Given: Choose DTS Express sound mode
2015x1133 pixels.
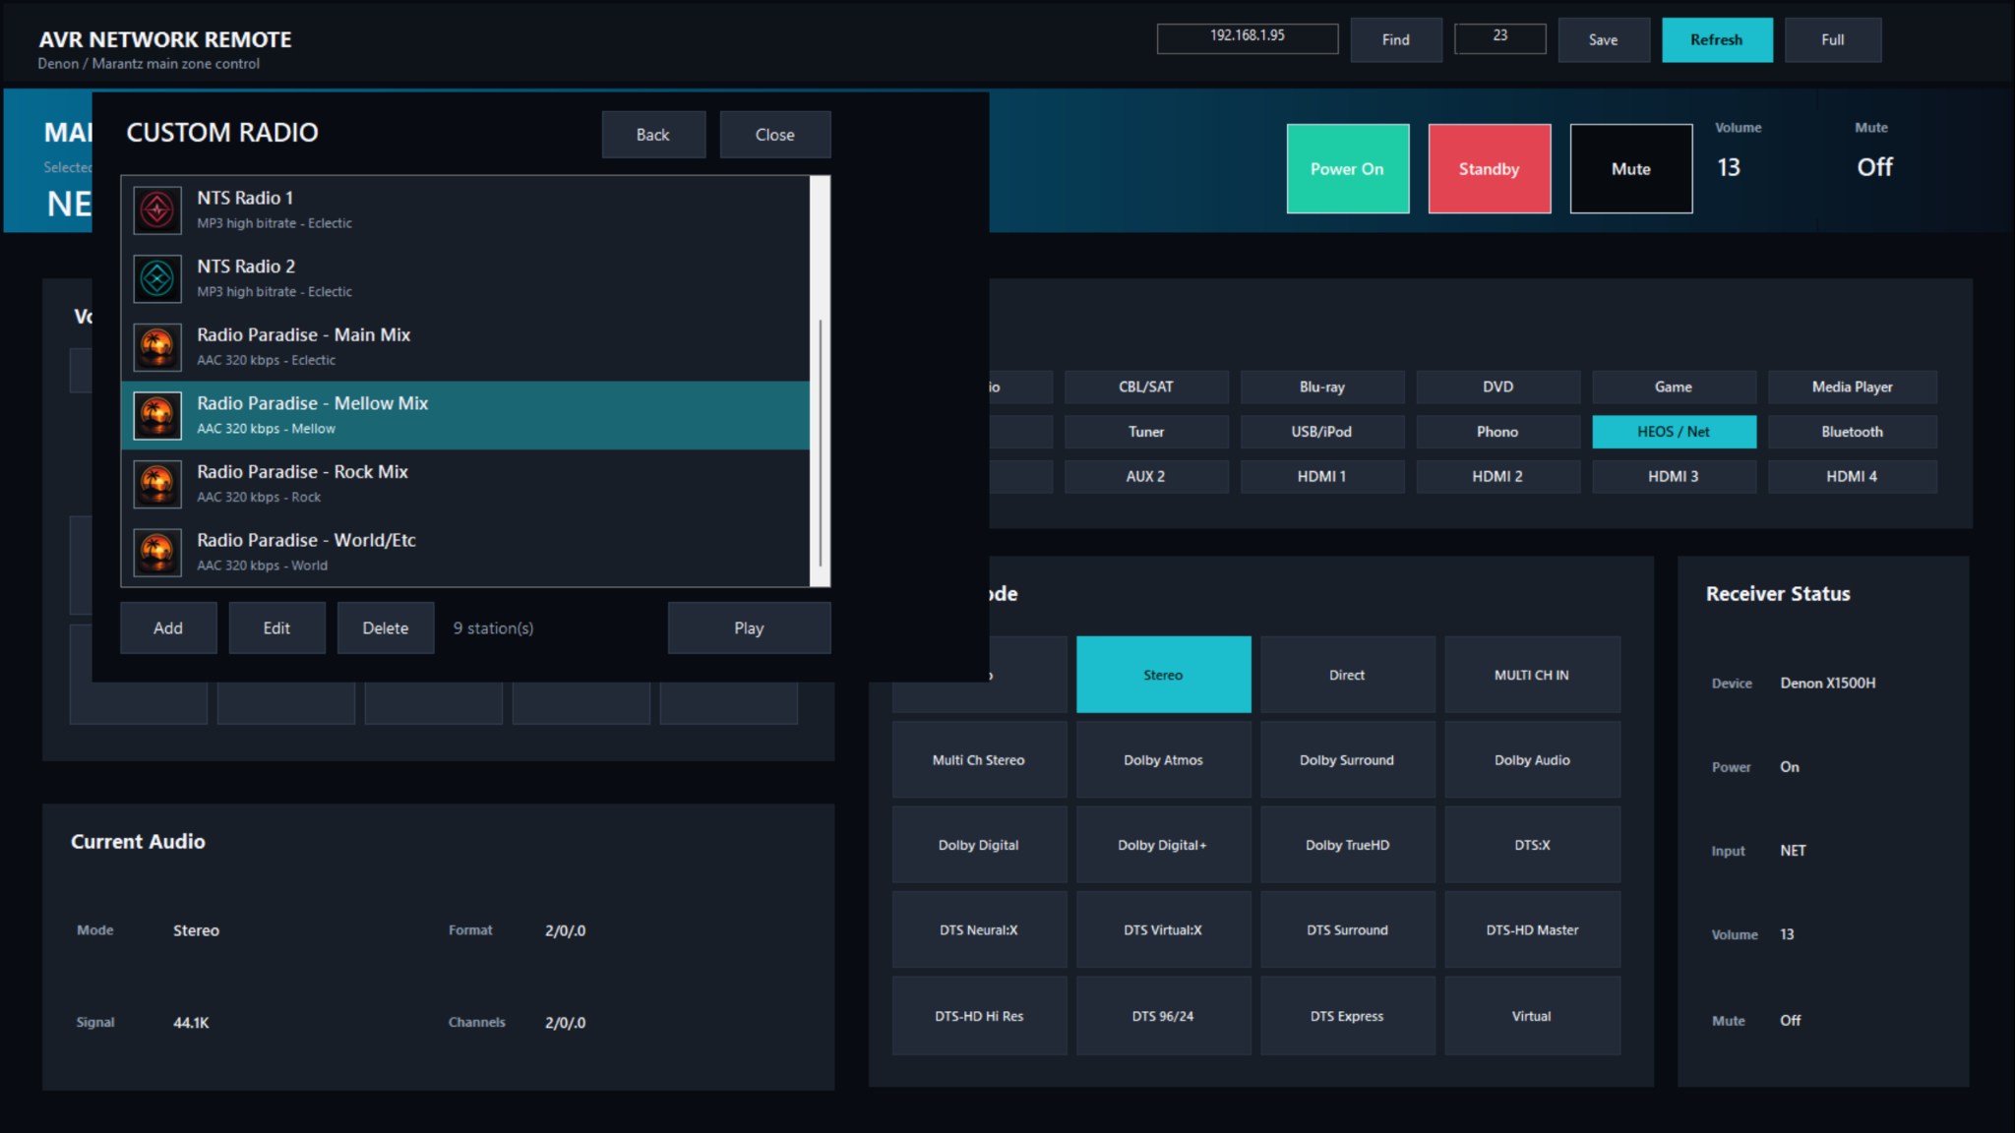Looking at the screenshot, I should pos(1348,1016).
